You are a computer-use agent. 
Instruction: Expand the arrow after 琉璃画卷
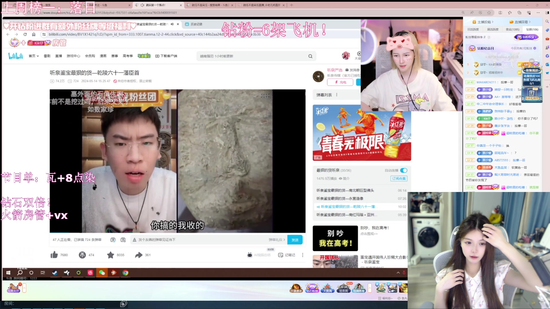click(x=370, y=288)
